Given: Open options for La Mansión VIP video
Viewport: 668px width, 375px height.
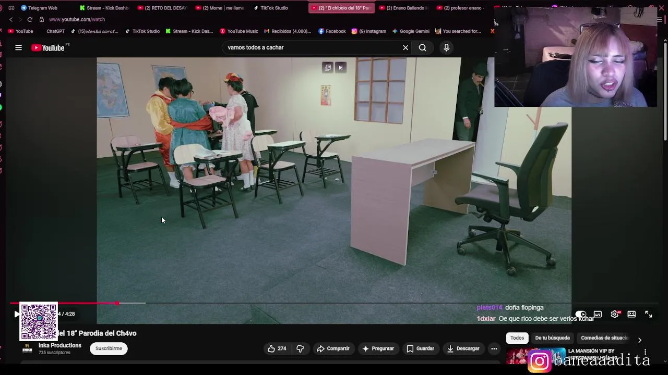Looking at the screenshot, I should pyautogui.click(x=645, y=352).
